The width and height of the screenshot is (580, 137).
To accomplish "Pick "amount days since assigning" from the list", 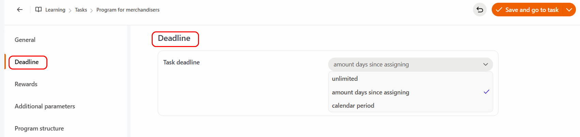I will tap(370, 92).
